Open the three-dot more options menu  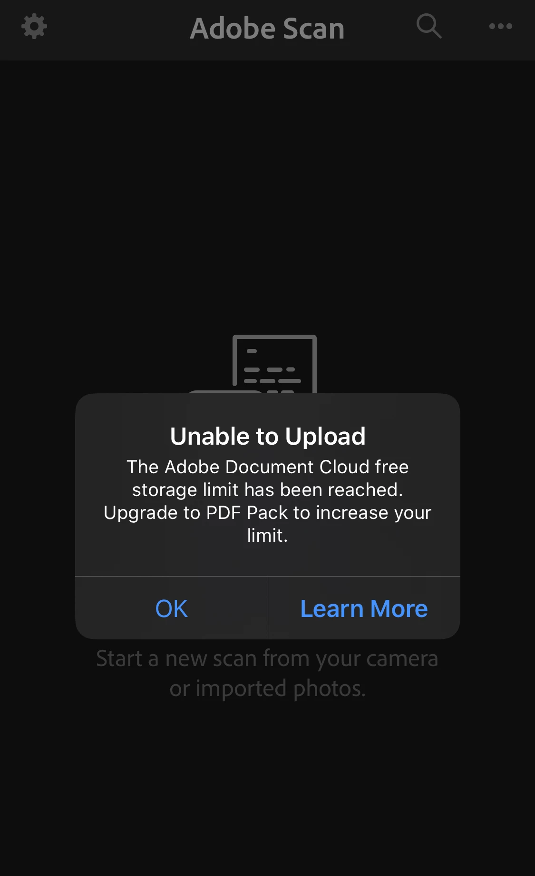click(501, 27)
